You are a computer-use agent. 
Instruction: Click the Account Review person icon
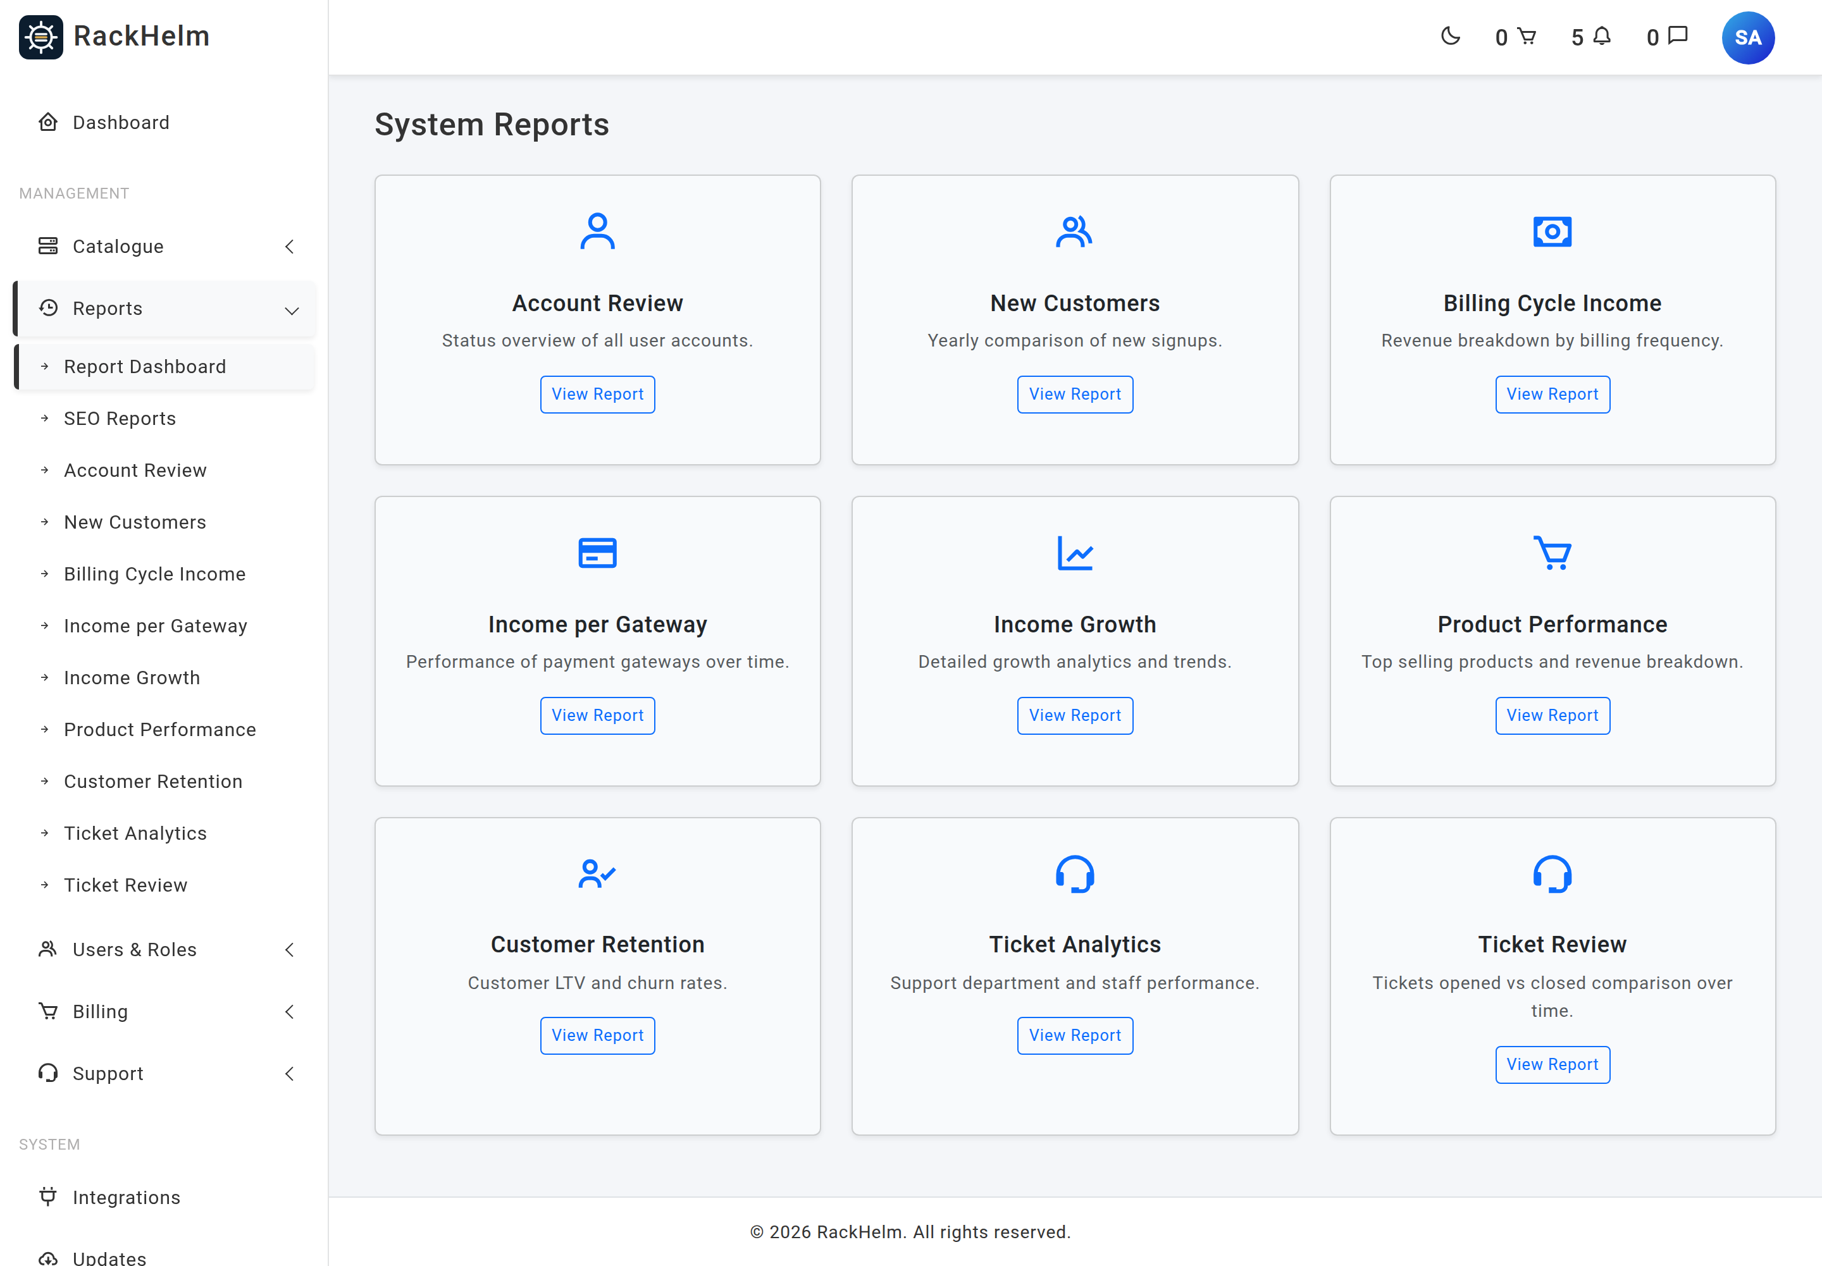point(597,231)
